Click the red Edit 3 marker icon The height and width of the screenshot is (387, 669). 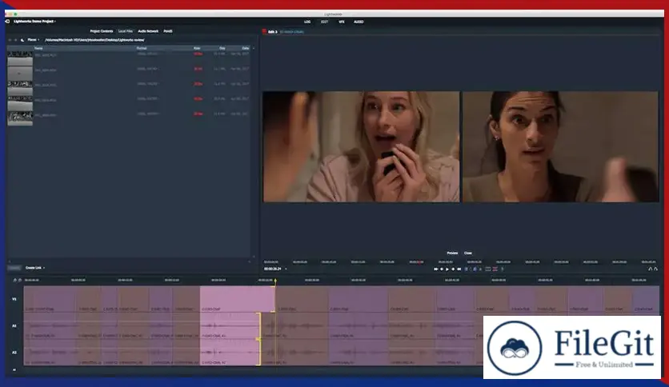pos(264,31)
